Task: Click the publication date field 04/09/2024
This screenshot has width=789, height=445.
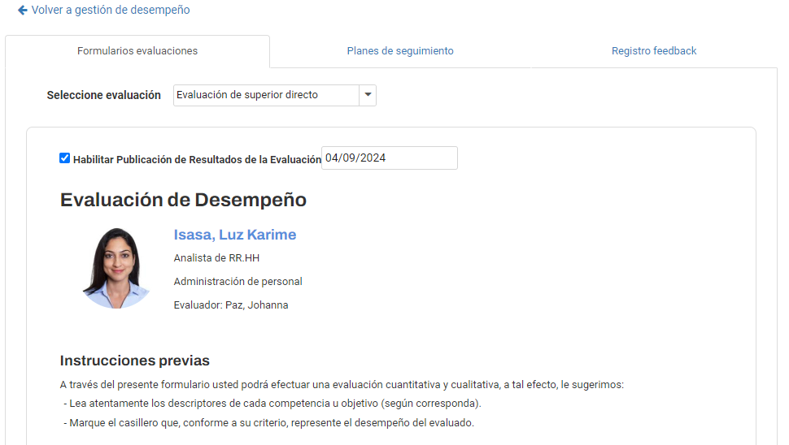Action: coord(390,158)
